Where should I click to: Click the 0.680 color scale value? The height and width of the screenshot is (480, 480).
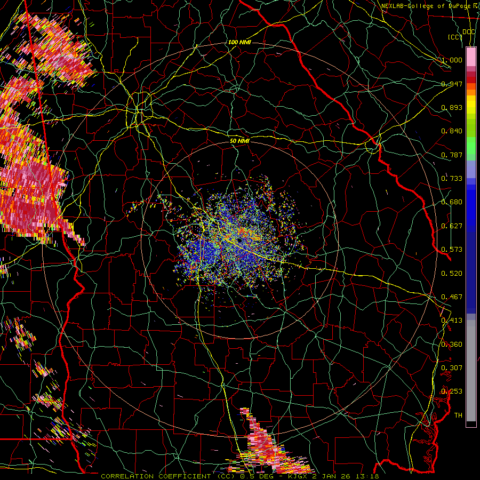click(x=452, y=202)
